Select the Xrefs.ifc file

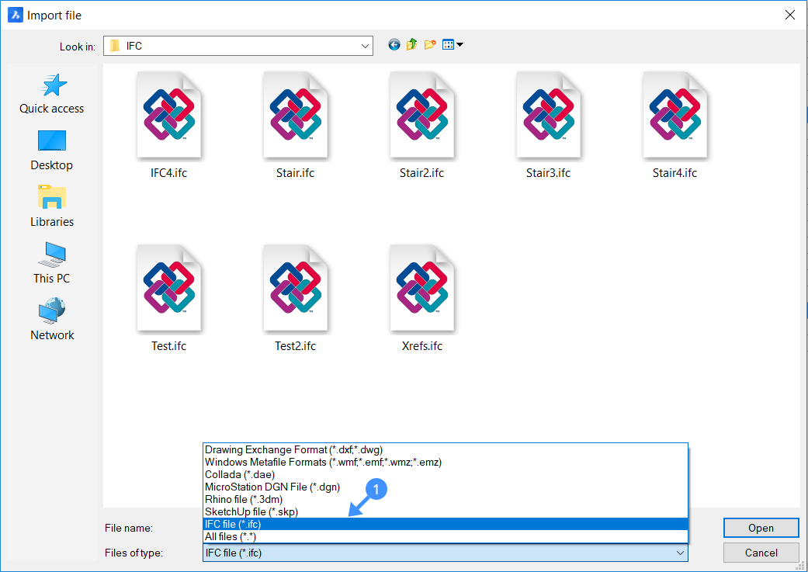click(x=422, y=299)
